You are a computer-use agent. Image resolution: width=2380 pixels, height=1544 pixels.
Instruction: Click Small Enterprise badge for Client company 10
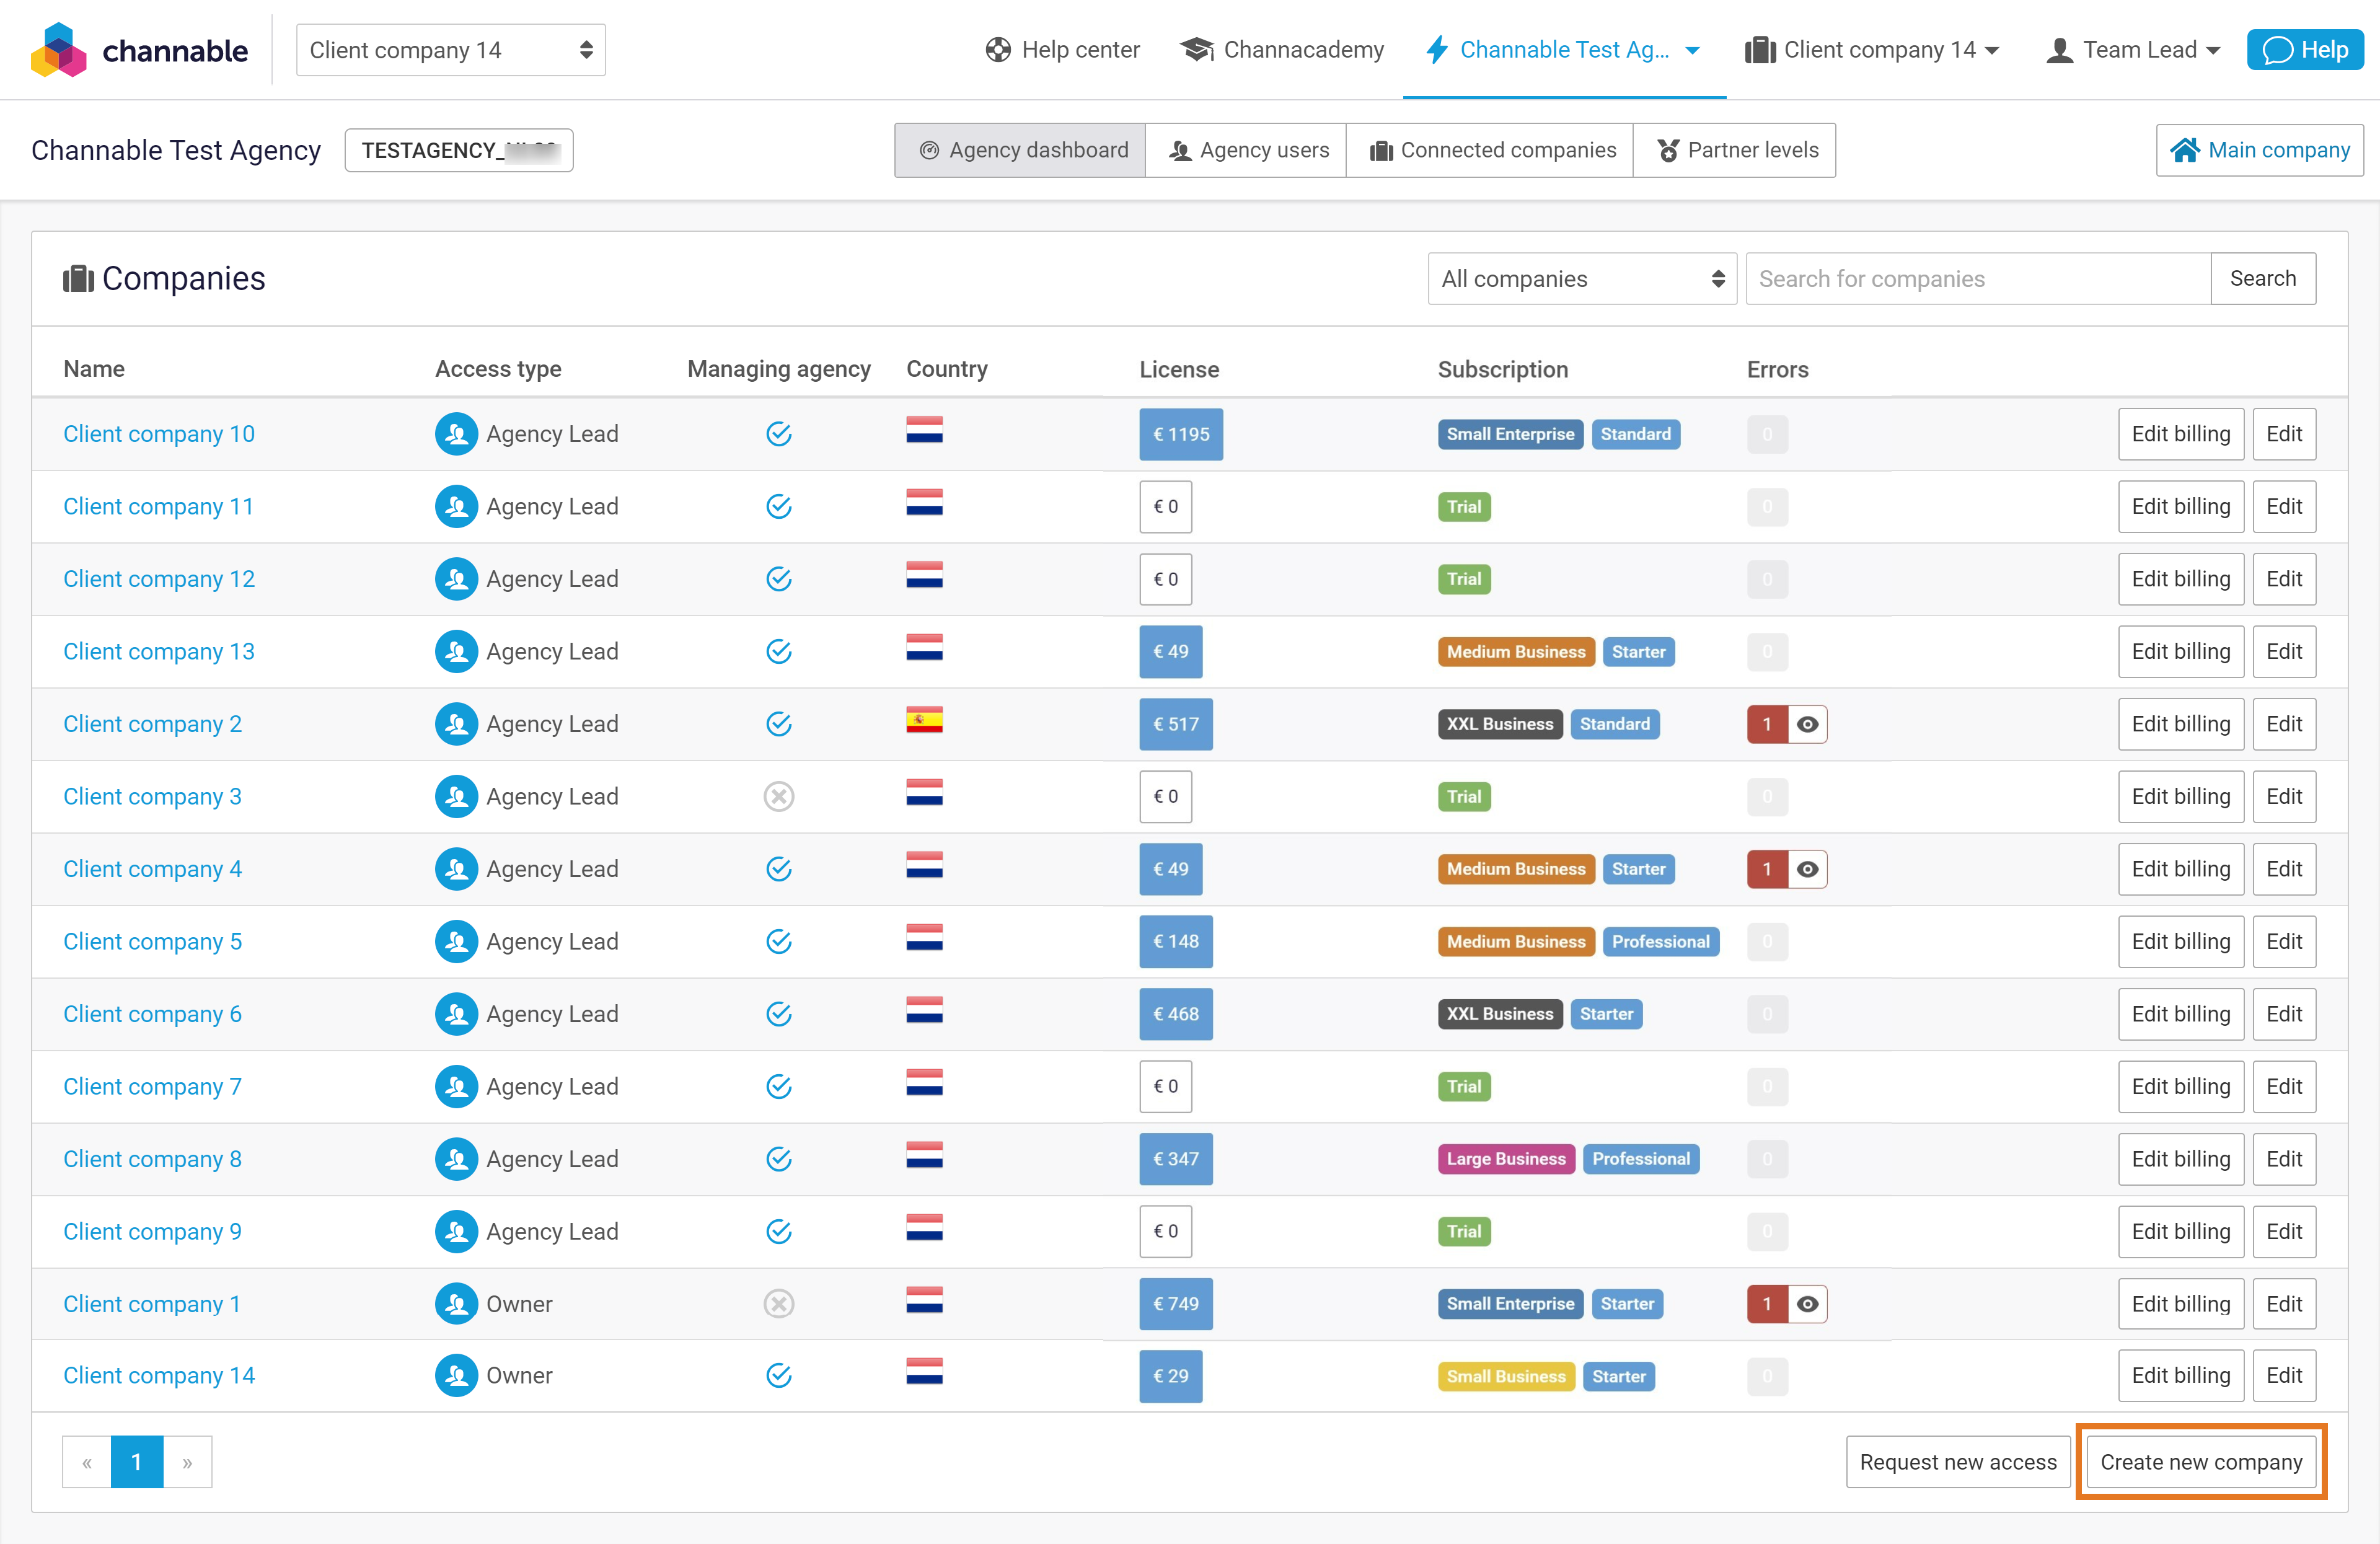[1510, 434]
